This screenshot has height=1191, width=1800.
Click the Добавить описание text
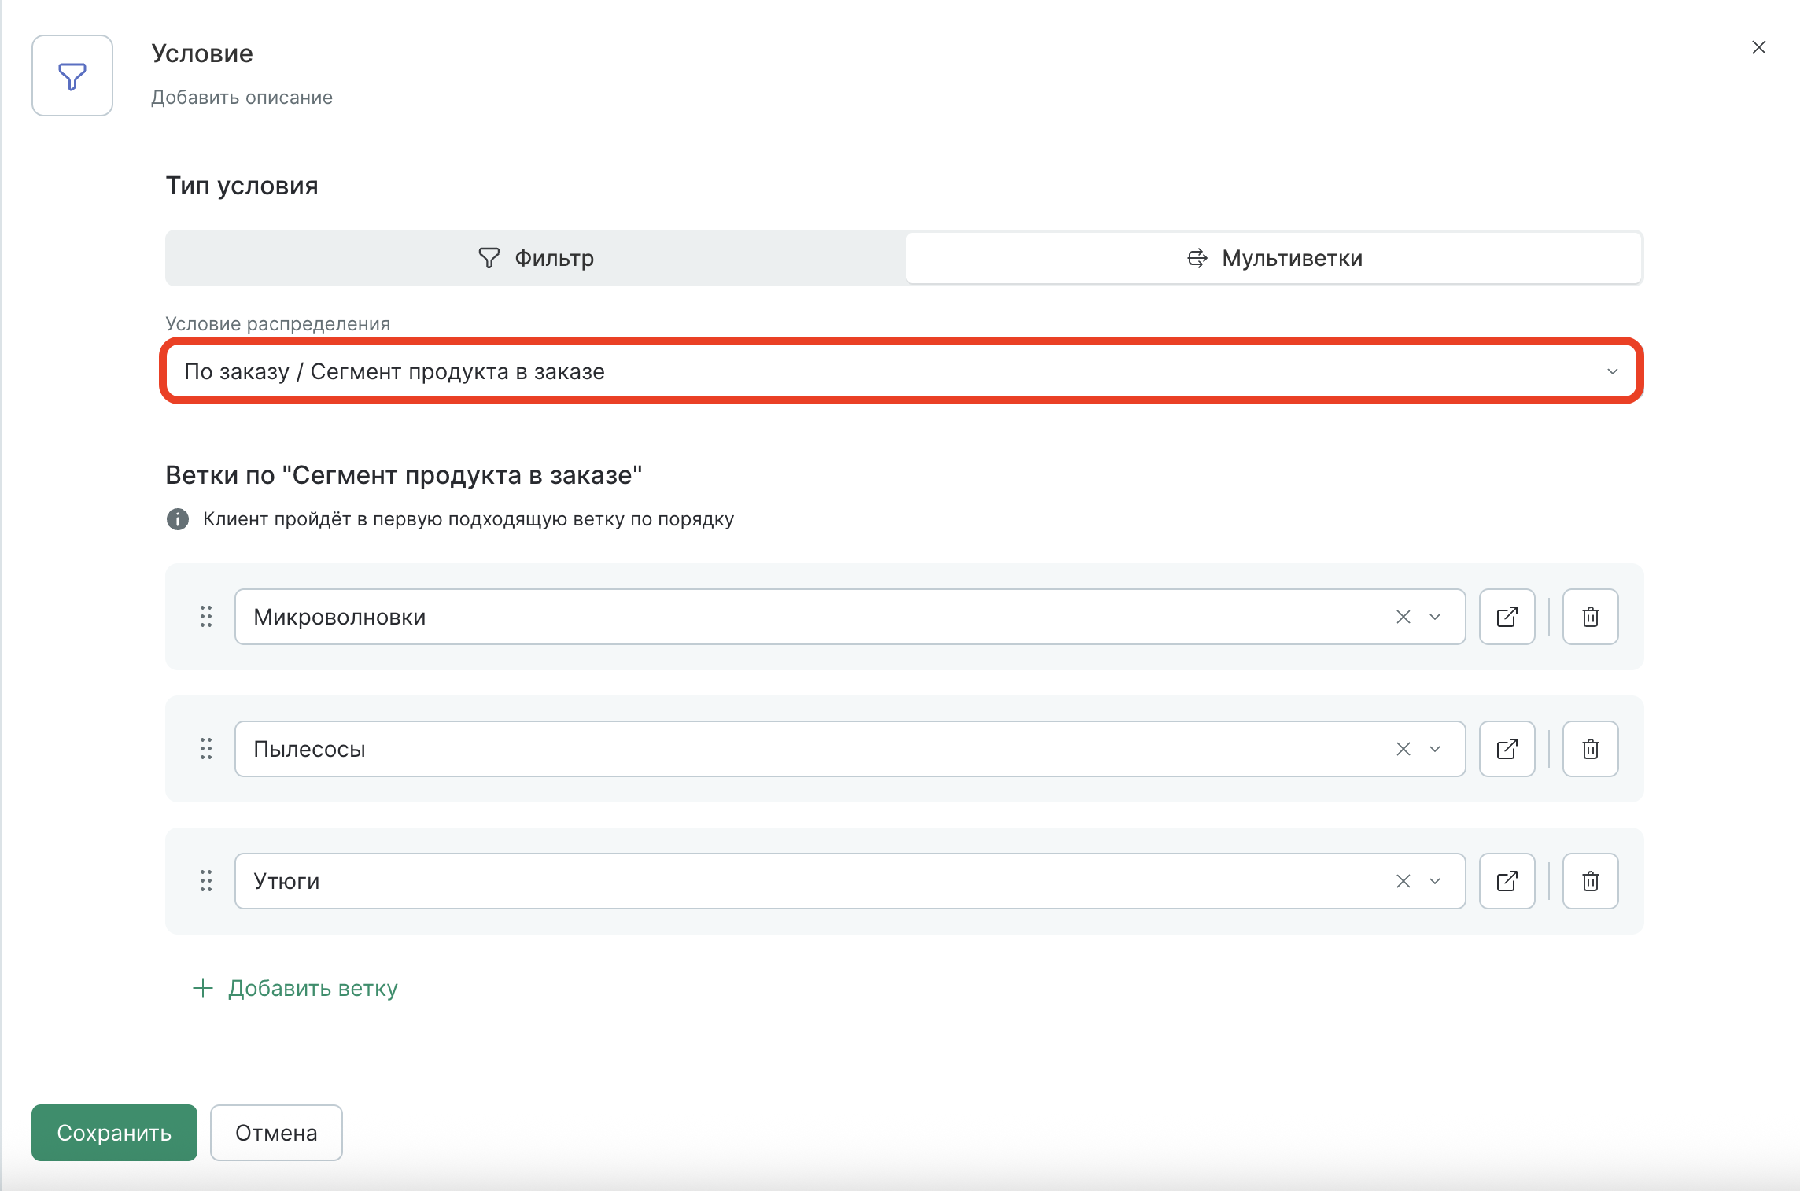point(242,98)
